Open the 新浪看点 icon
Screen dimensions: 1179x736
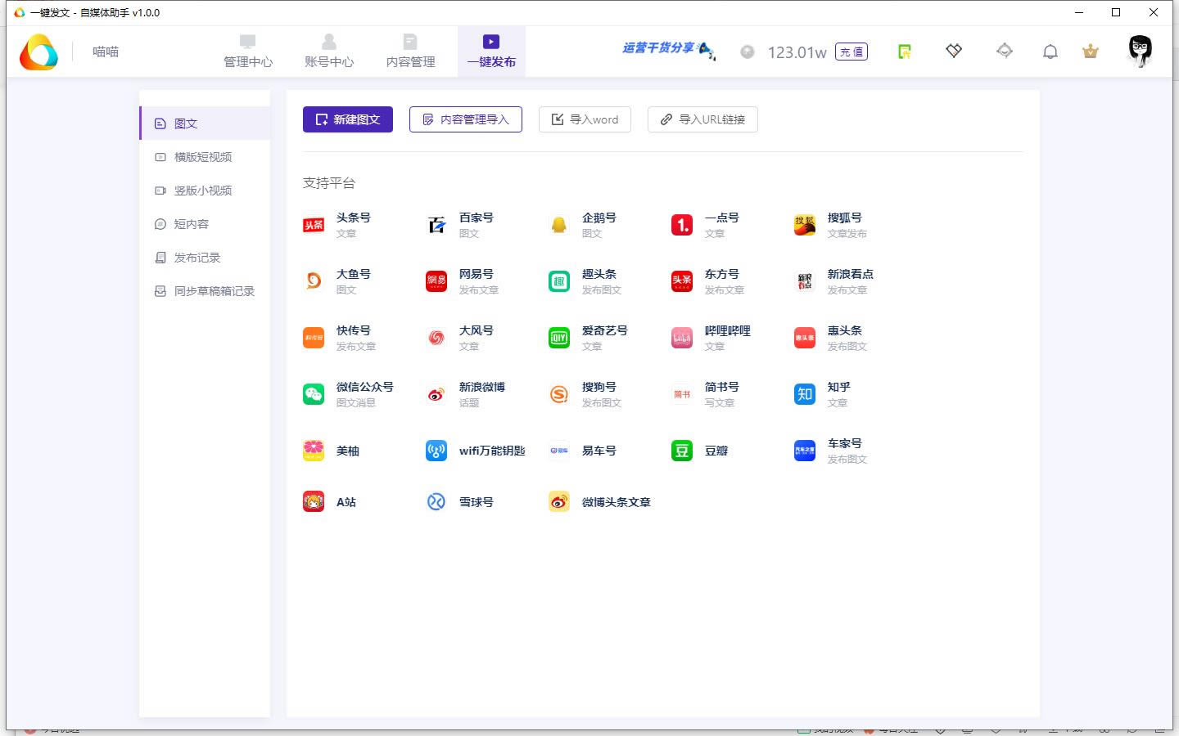[805, 281]
